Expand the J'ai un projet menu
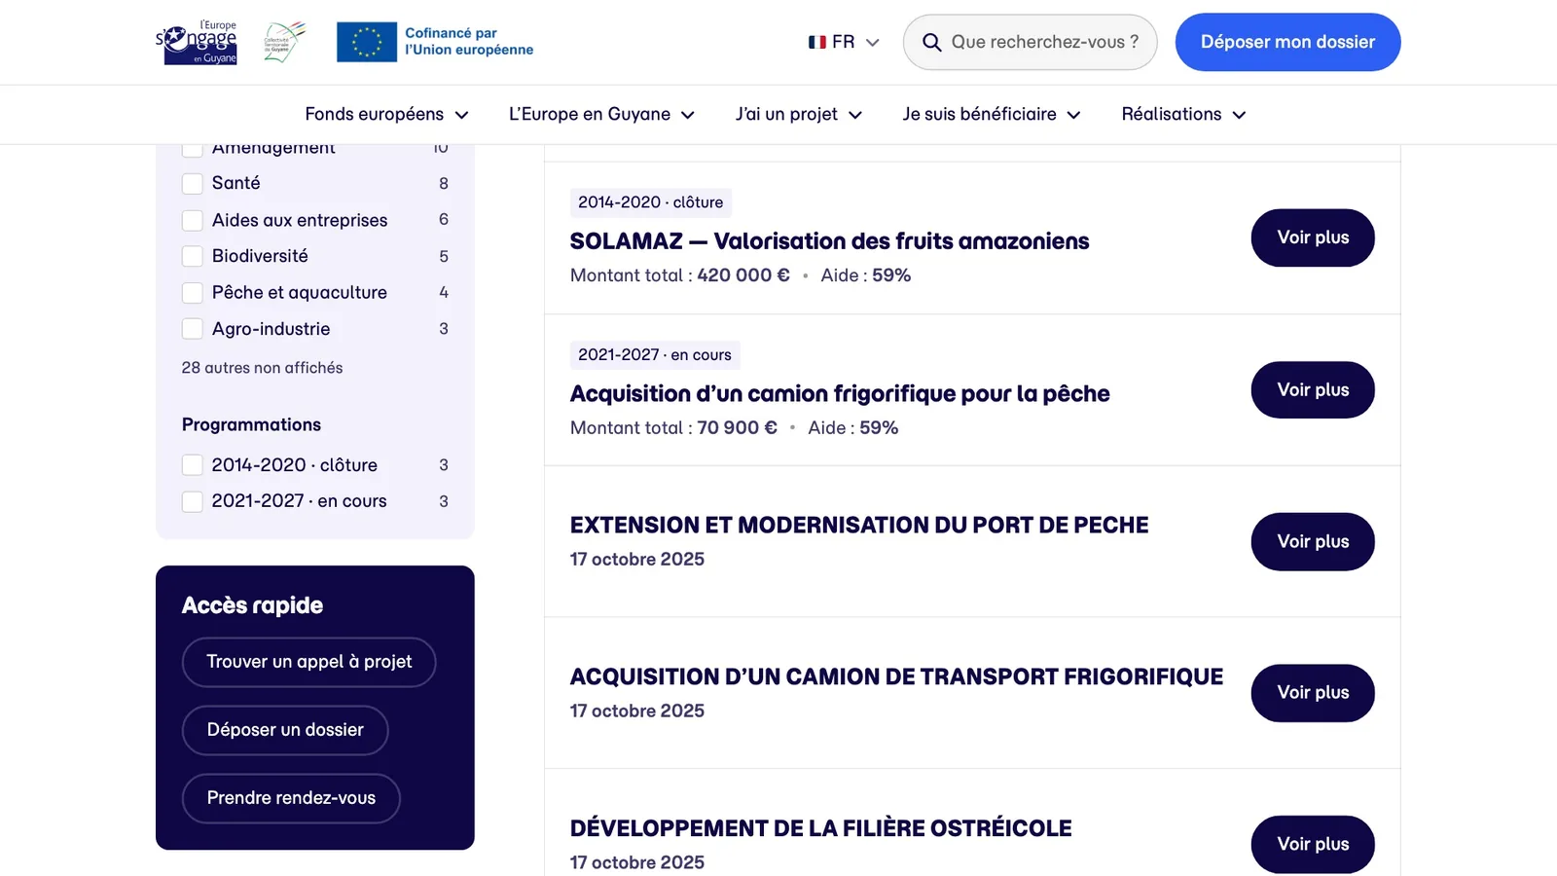 click(x=799, y=114)
